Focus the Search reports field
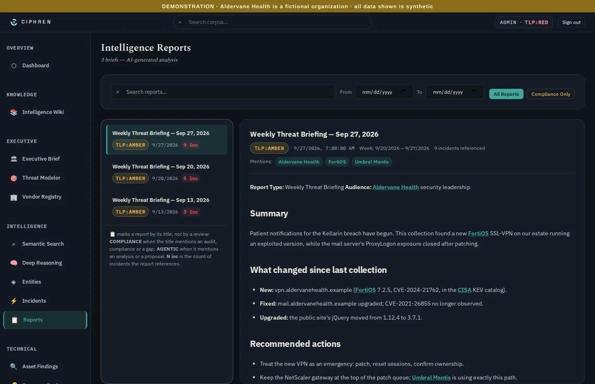595x384 pixels. pos(223,92)
